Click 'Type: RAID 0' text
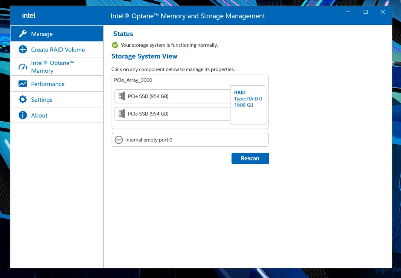 (x=248, y=99)
